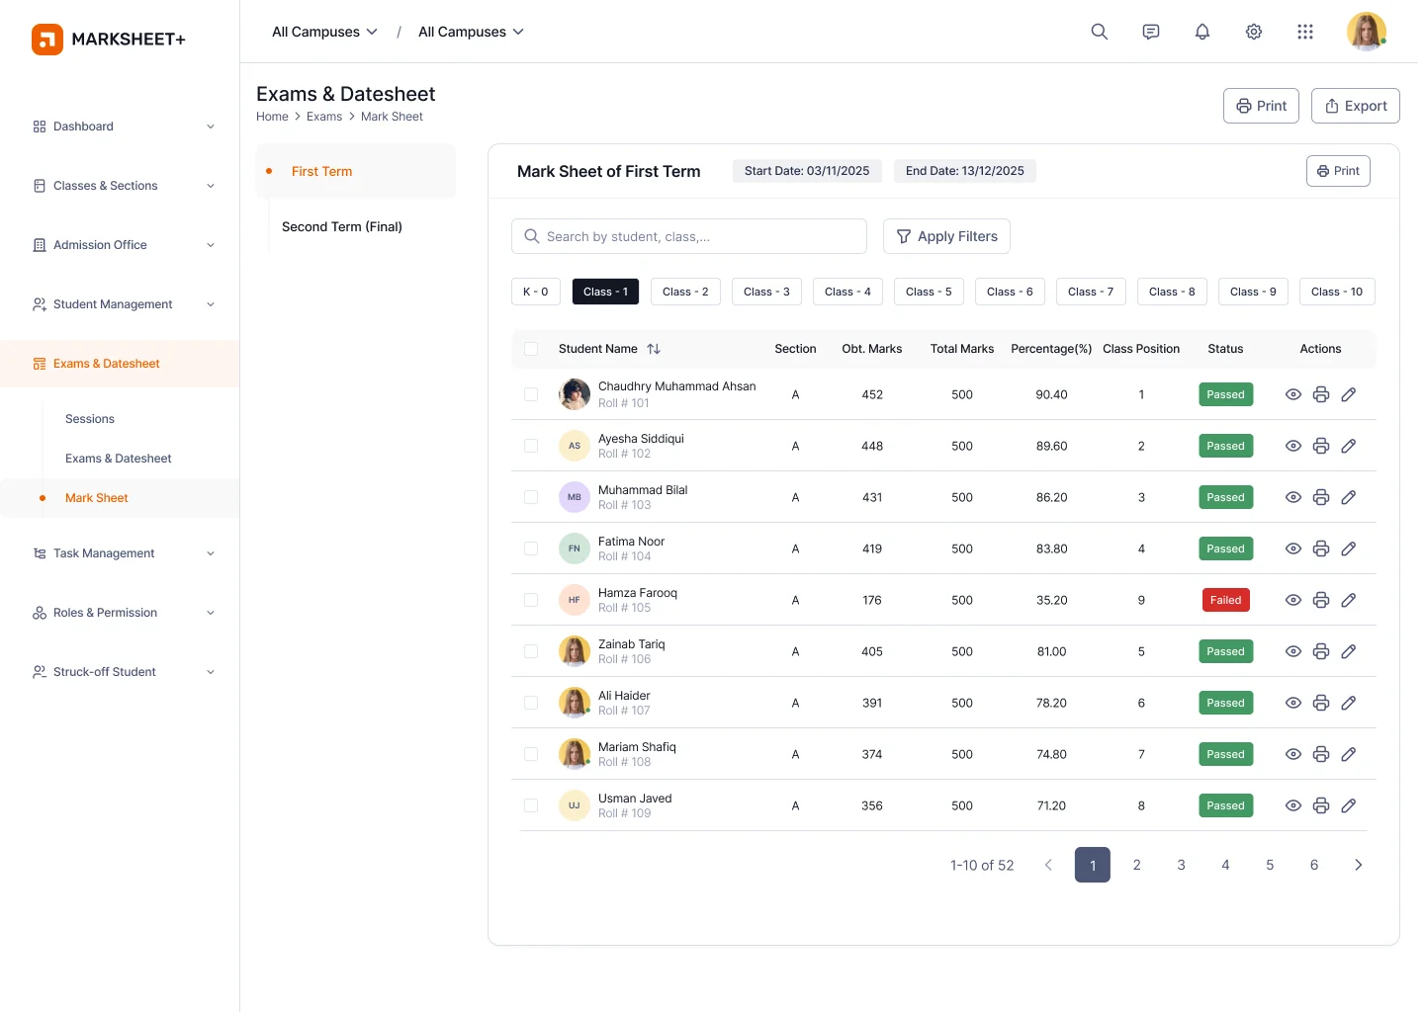1424x1012 pixels.
Task: Print Hamza Farooq's mark sheet row
Action: [x=1320, y=600]
